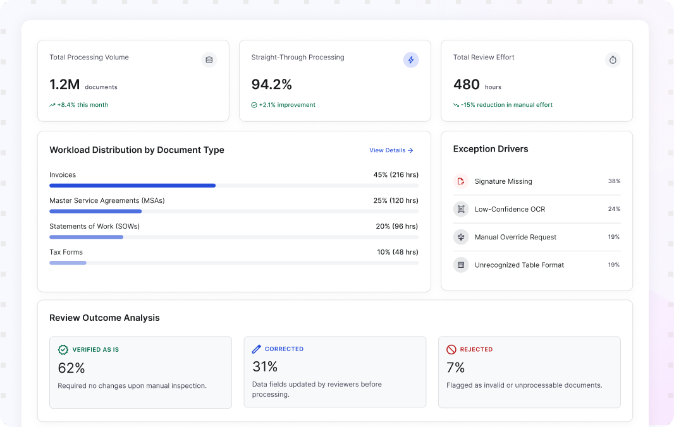Viewport: 674px width, 427px height.
Task: Click the Invoices progress bar
Action: (234, 186)
